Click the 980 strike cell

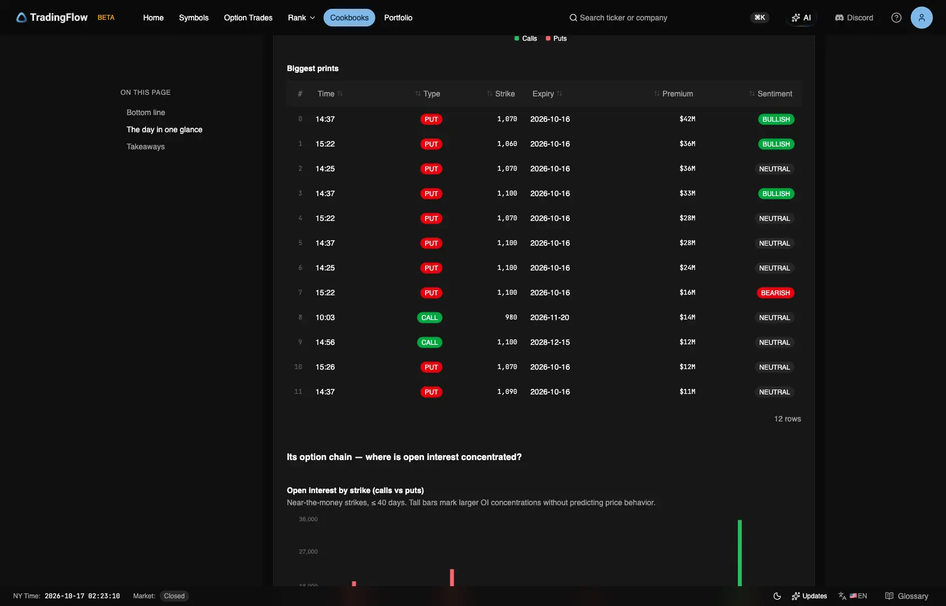coord(511,317)
